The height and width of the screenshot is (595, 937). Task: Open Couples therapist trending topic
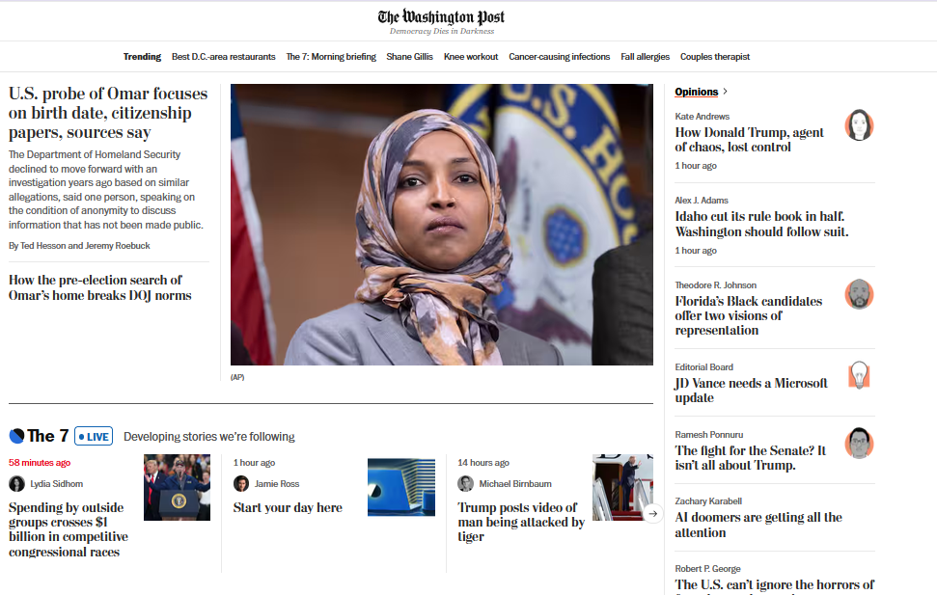click(x=715, y=57)
